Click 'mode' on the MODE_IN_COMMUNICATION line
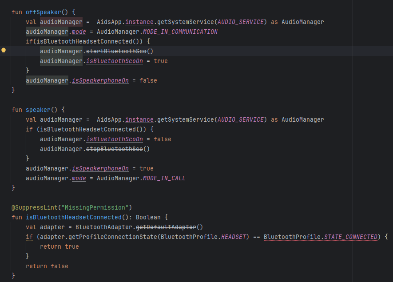This screenshot has height=282, width=393. [x=79, y=32]
